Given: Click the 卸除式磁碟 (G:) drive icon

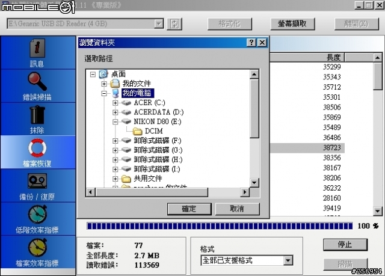Looking at the screenshot, I should pyautogui.click(x=126, y=150).
